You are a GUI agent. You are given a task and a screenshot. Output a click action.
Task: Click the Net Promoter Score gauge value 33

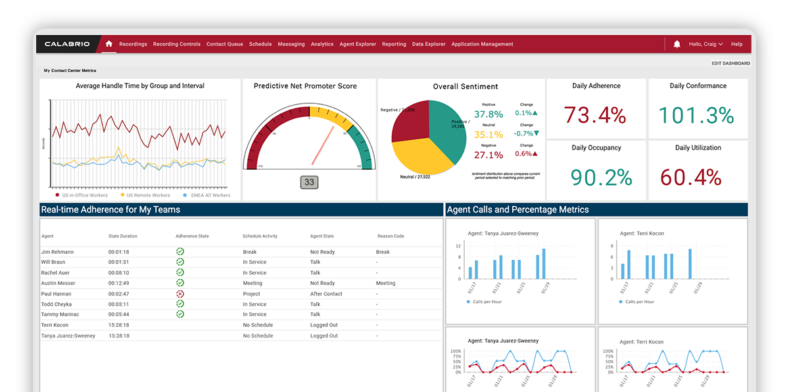[x=309, y=182]
